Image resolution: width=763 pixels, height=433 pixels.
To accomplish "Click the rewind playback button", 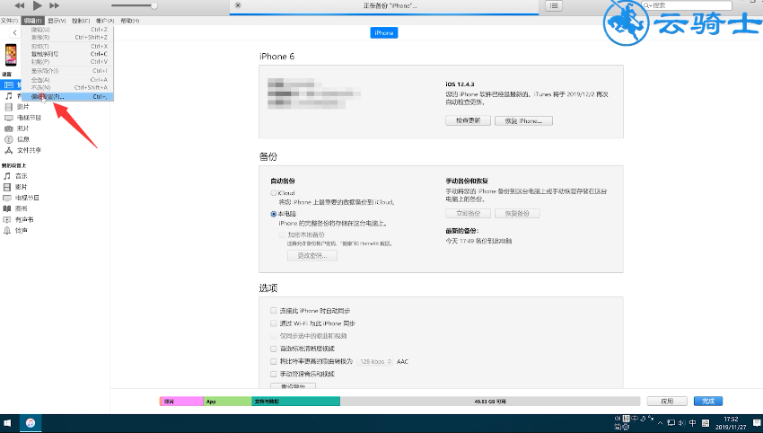I will tap(20, 6).
